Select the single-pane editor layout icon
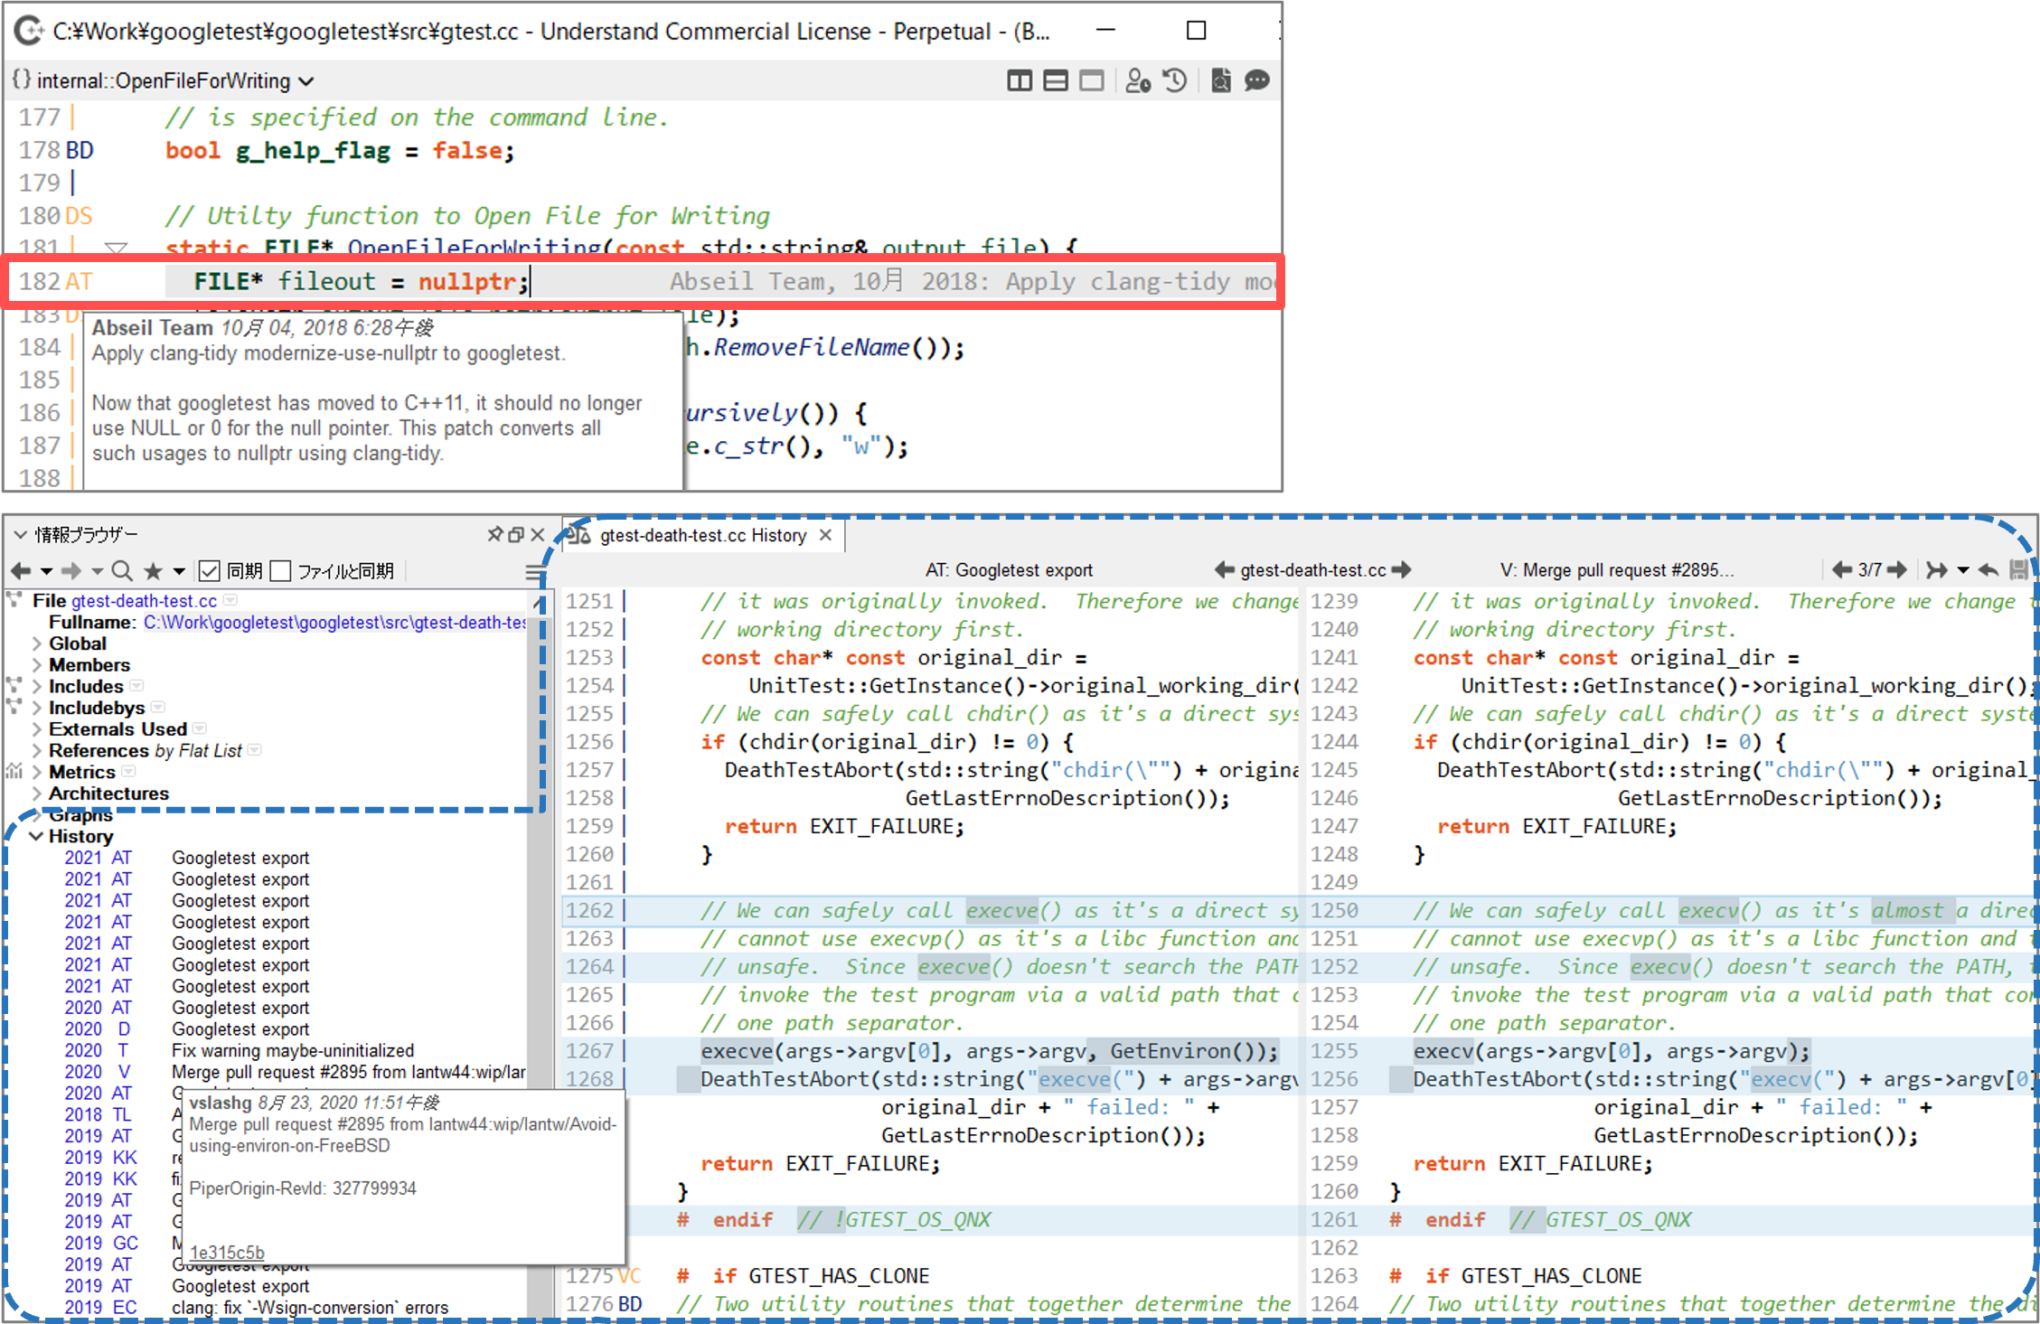 pos(1091,81)
